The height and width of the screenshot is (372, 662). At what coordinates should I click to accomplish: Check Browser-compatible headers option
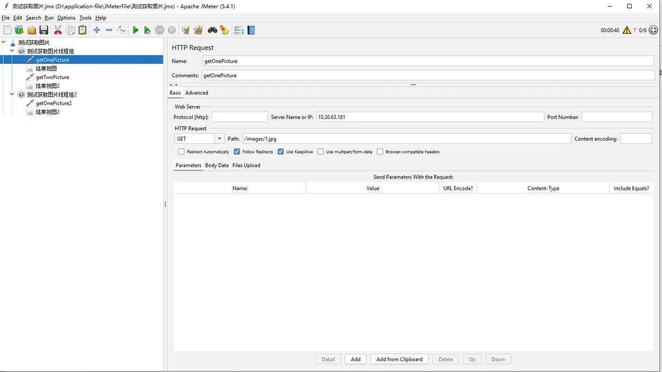380,152
